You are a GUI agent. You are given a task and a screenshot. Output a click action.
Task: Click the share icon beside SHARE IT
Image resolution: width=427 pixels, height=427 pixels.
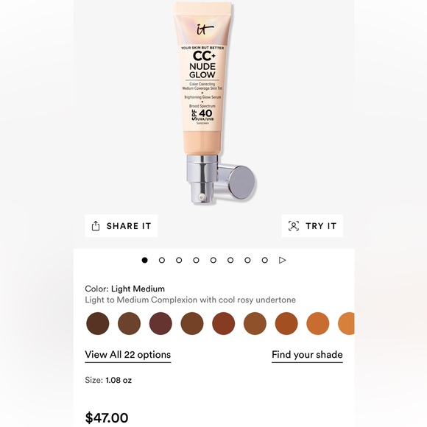96,226
